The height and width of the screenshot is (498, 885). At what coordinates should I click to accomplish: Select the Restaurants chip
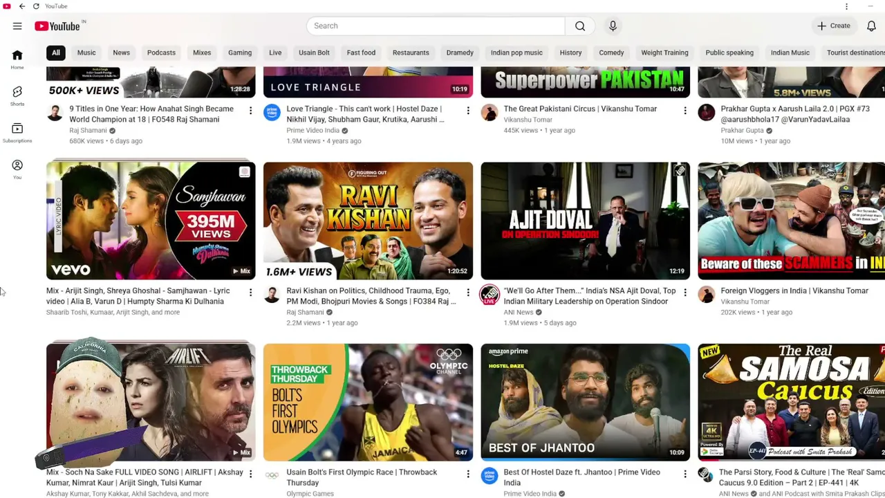(411, 53)
